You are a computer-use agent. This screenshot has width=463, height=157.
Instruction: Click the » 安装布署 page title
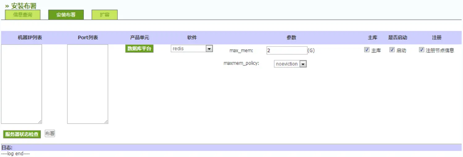point(21,6)
